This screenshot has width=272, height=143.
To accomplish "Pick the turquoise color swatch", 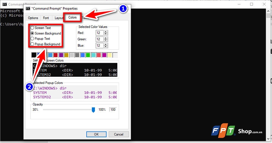I will point(93,55).
